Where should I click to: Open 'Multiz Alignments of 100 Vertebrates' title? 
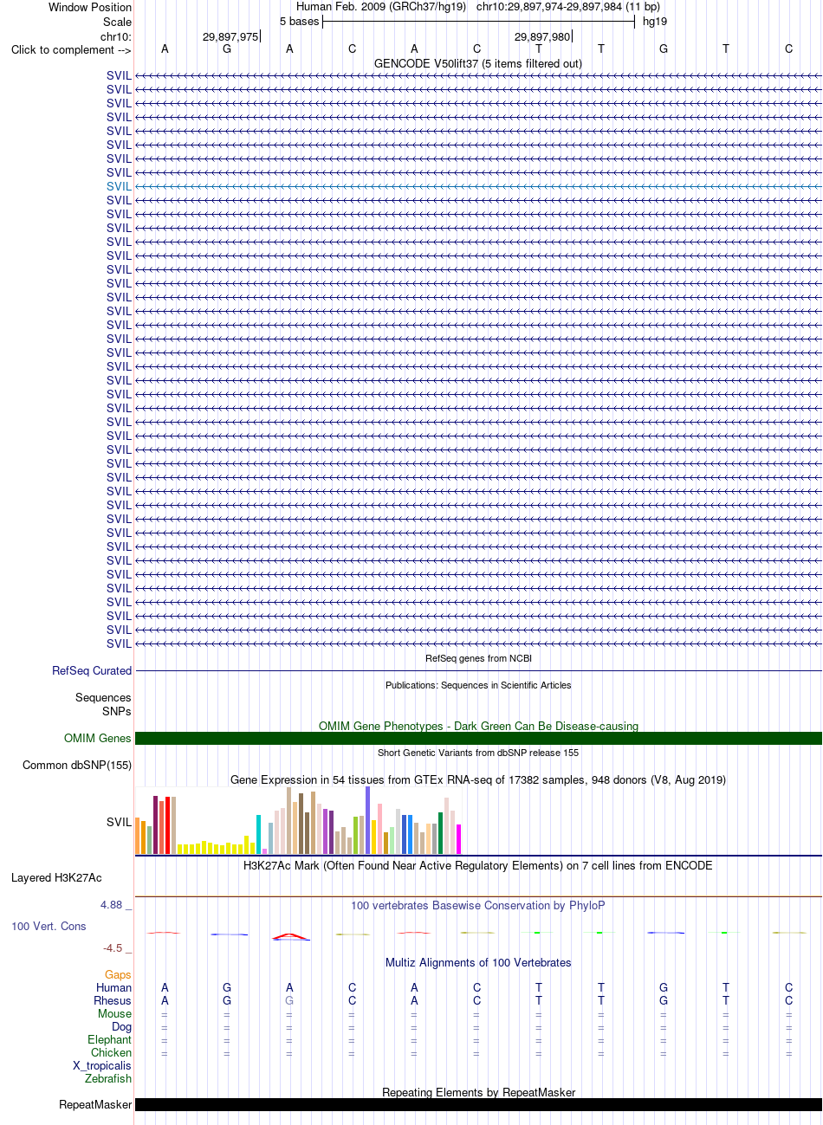478,962
